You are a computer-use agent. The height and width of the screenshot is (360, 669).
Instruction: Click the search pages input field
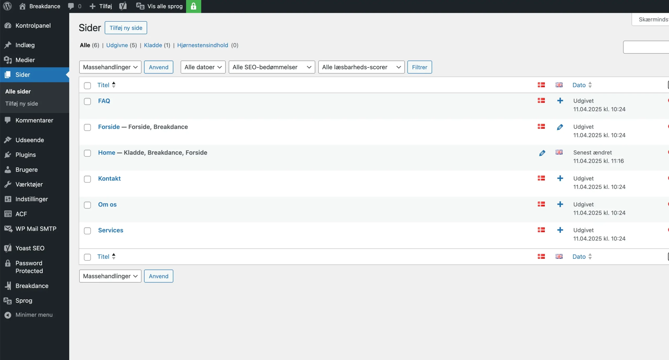click(x=645, y=47)
